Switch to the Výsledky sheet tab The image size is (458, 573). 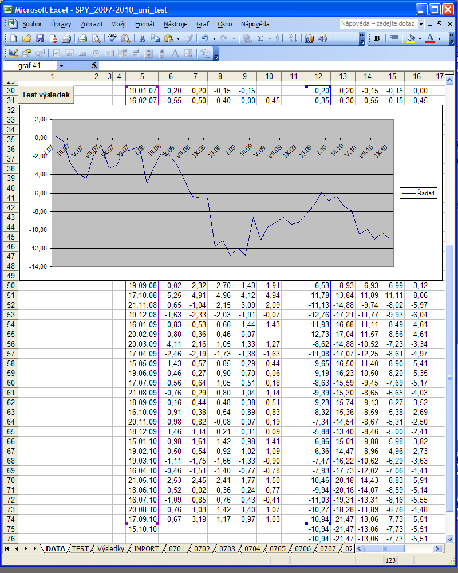point(110,548)
